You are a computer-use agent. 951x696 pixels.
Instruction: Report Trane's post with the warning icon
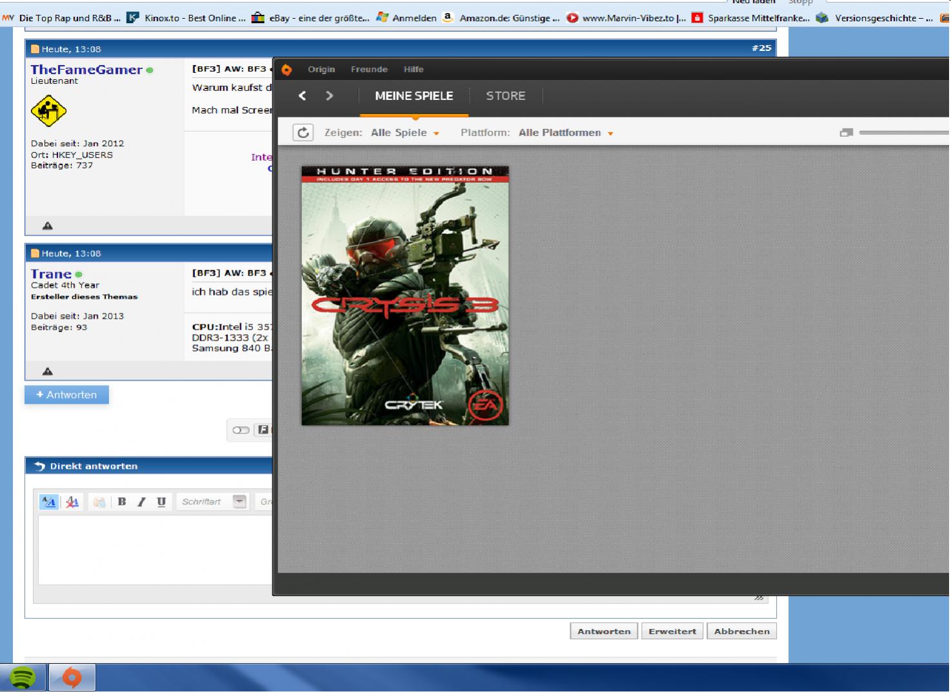pos(48,371)
